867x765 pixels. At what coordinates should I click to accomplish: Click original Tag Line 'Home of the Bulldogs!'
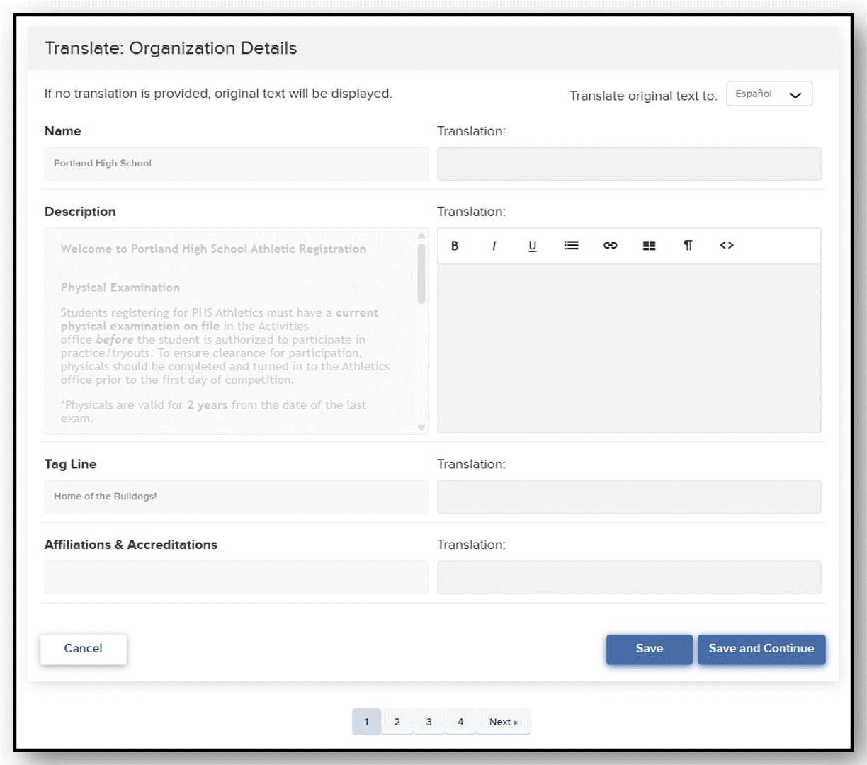click(x=237, y=497)
